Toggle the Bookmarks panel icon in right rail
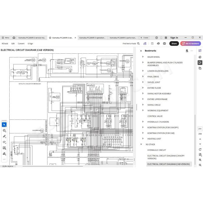The width and height of the screenshot is (203, 203). (200, 63)
